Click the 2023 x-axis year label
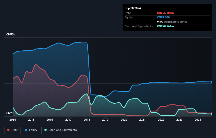216x138 pixels. click(x=179, y=120)
